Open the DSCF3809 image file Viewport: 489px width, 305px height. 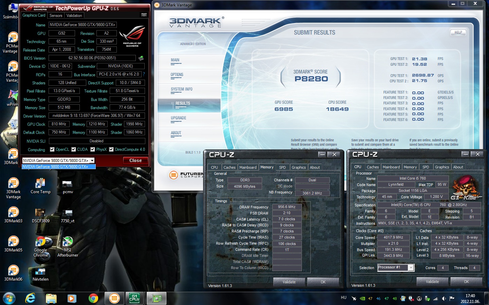point(40,215)
